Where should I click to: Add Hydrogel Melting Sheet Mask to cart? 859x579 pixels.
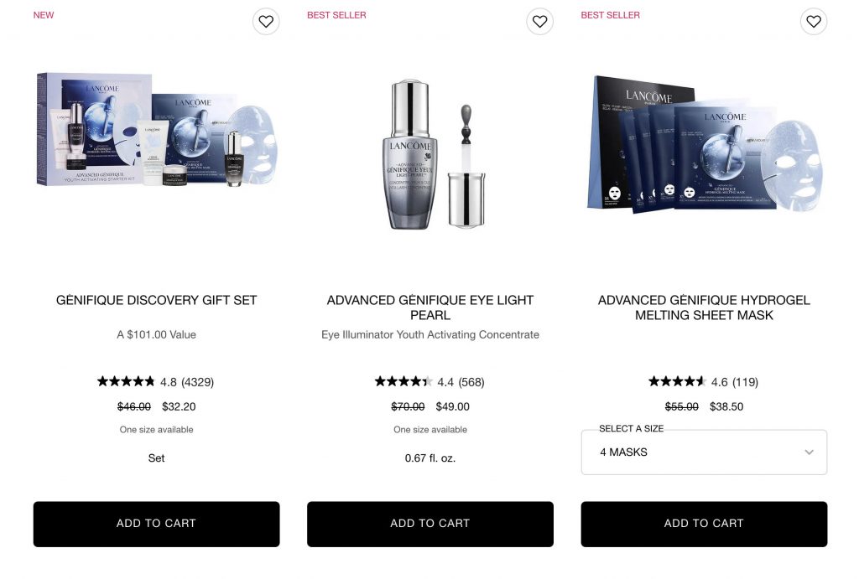tap(704, 524)
